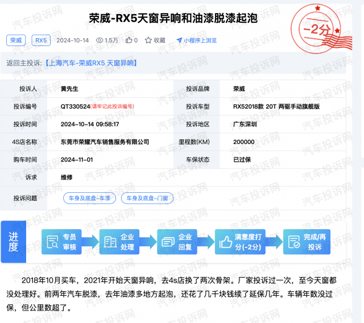Click the 车身及底盘-车漆 issue tag

[89, 198]
